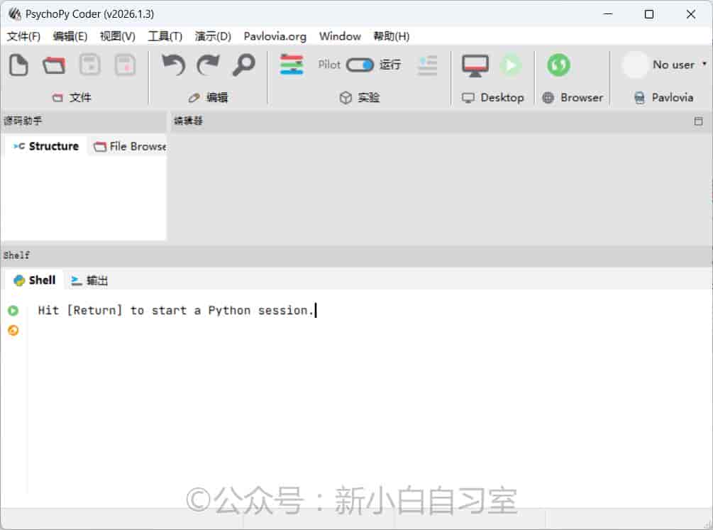Click the green Pavlovia sync icon
Screen dimensions: 713x530
[x=558, y=65]
